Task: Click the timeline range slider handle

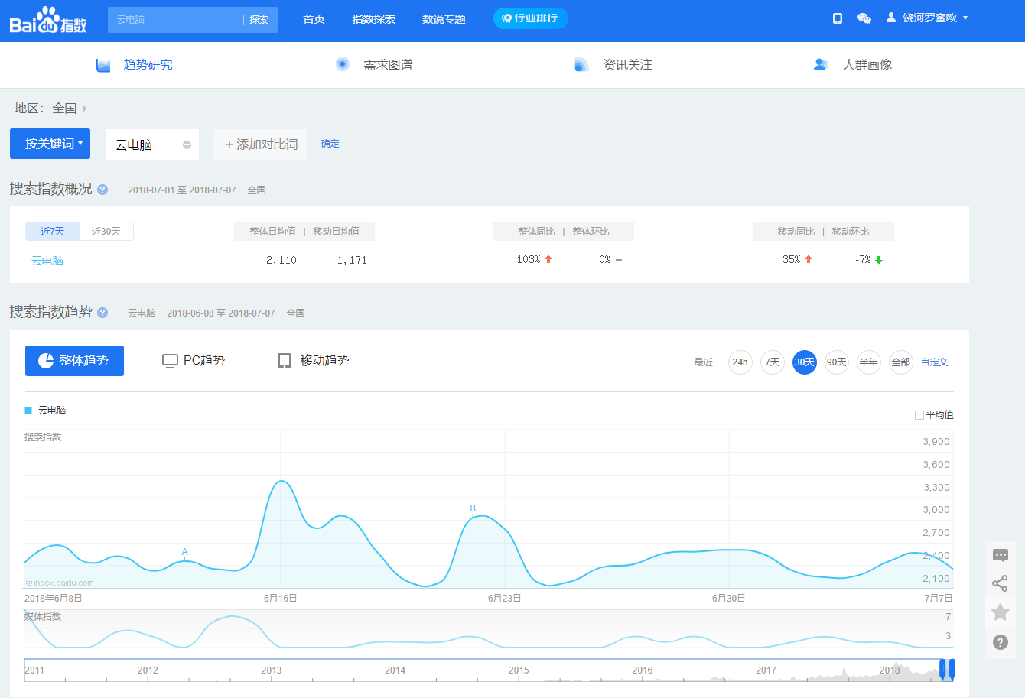Action: click(943, 669)
